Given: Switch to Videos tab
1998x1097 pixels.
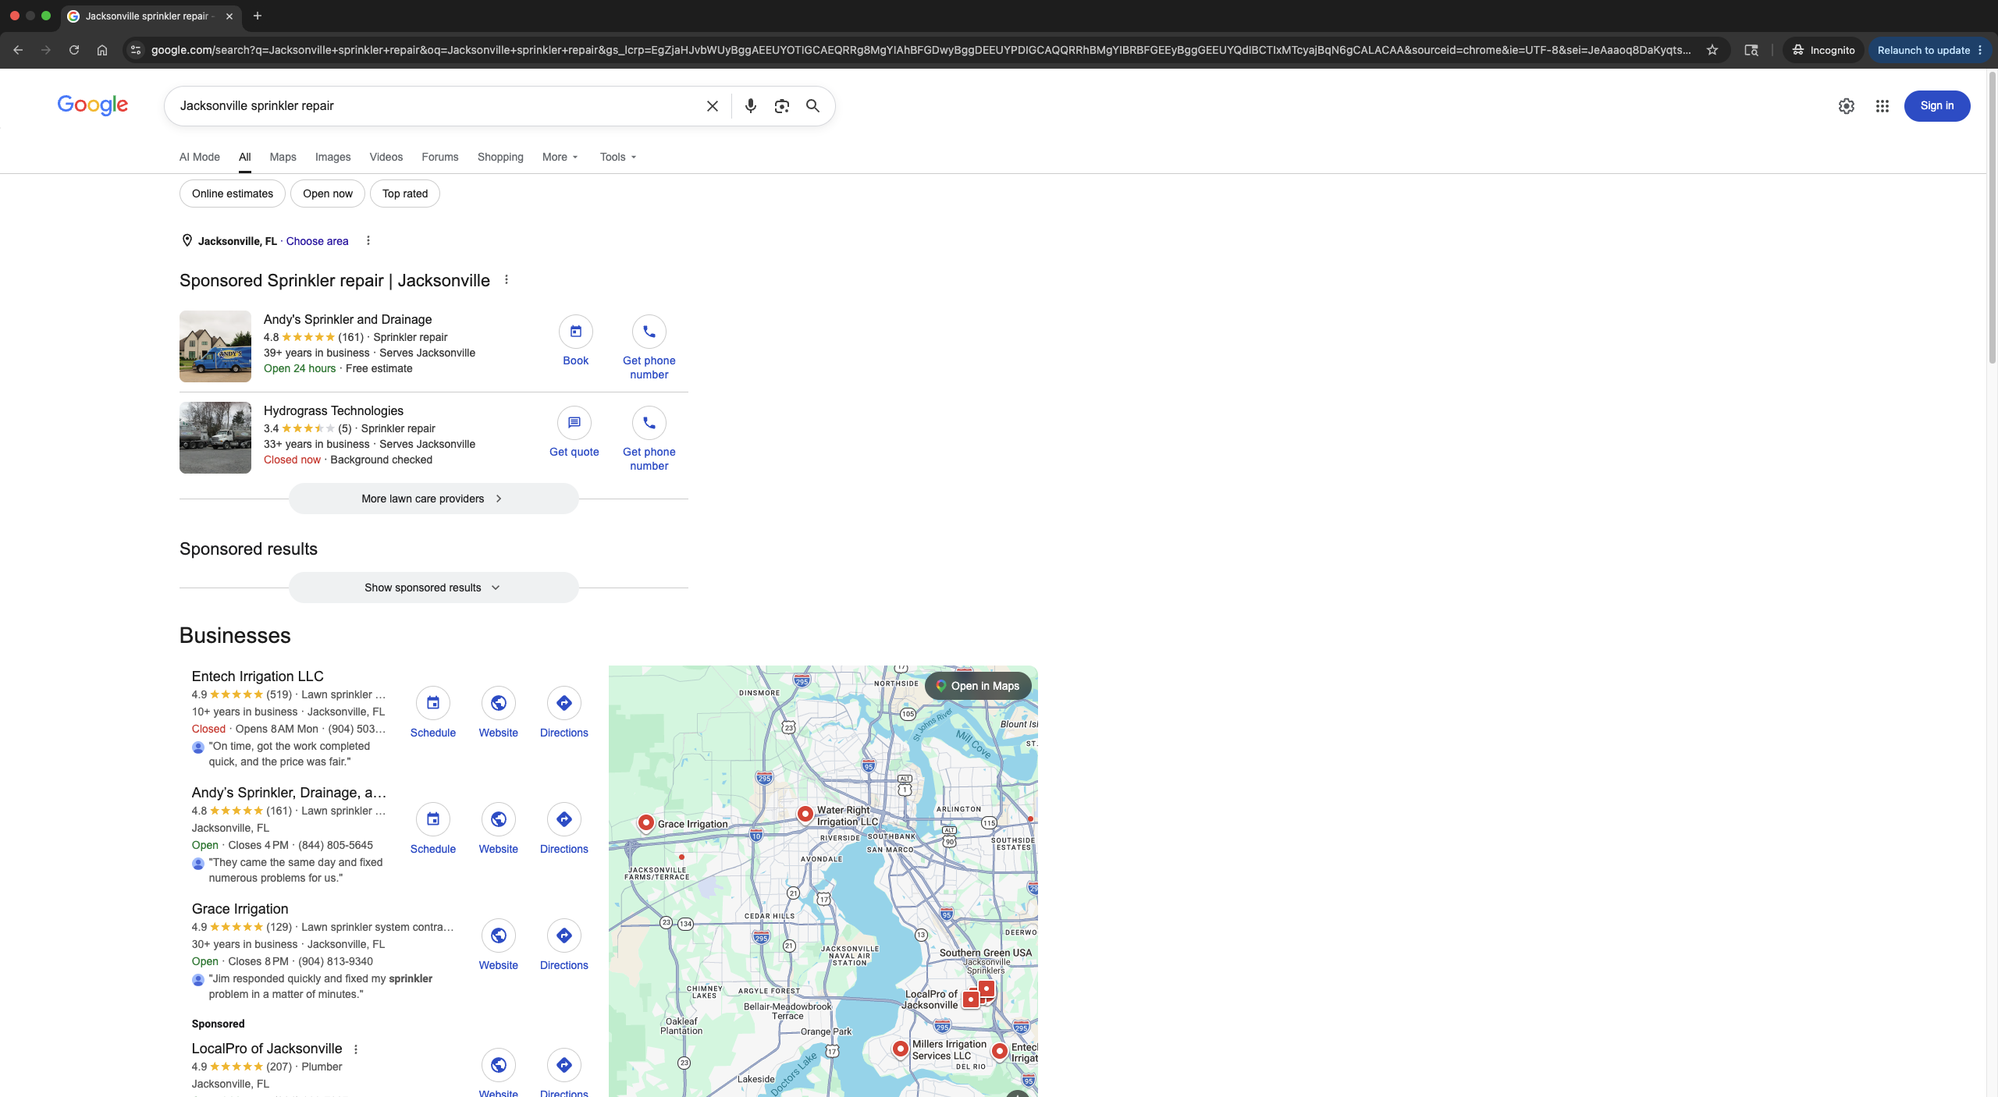Looking at the screenshot, I should click(x=386, y=157).
